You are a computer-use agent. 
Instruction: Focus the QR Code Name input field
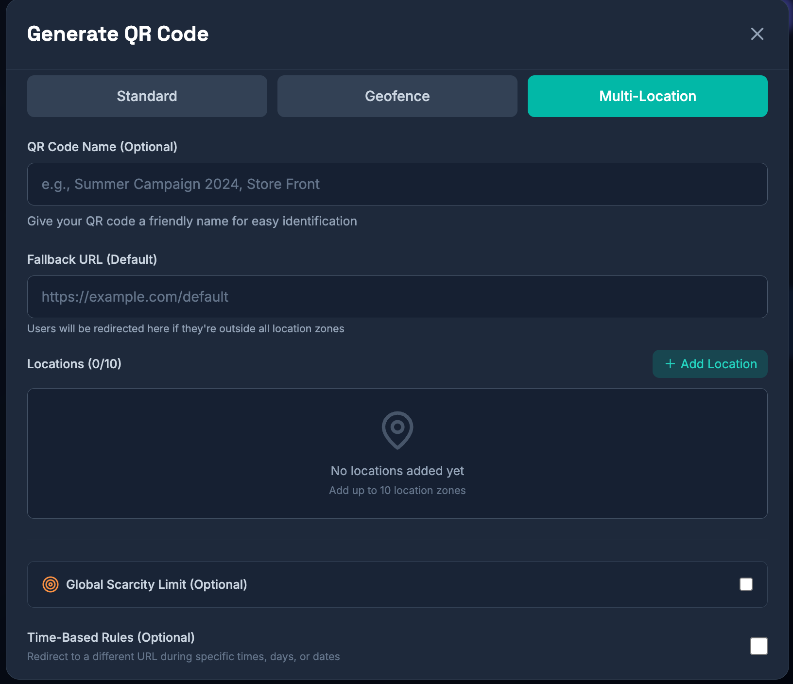coord(397,184)
